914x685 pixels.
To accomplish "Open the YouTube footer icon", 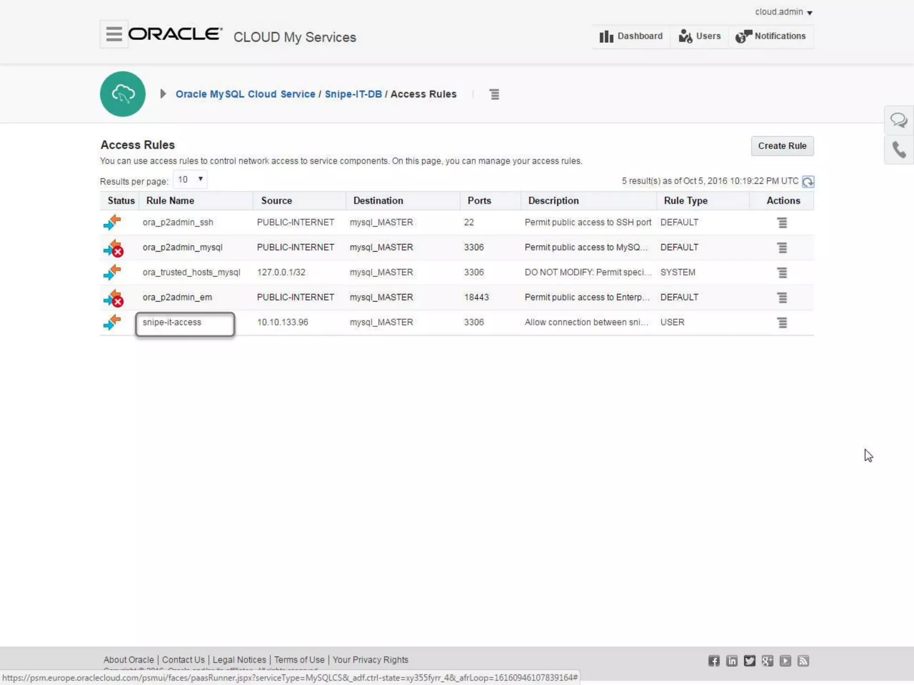I will [x=785, y=661].
